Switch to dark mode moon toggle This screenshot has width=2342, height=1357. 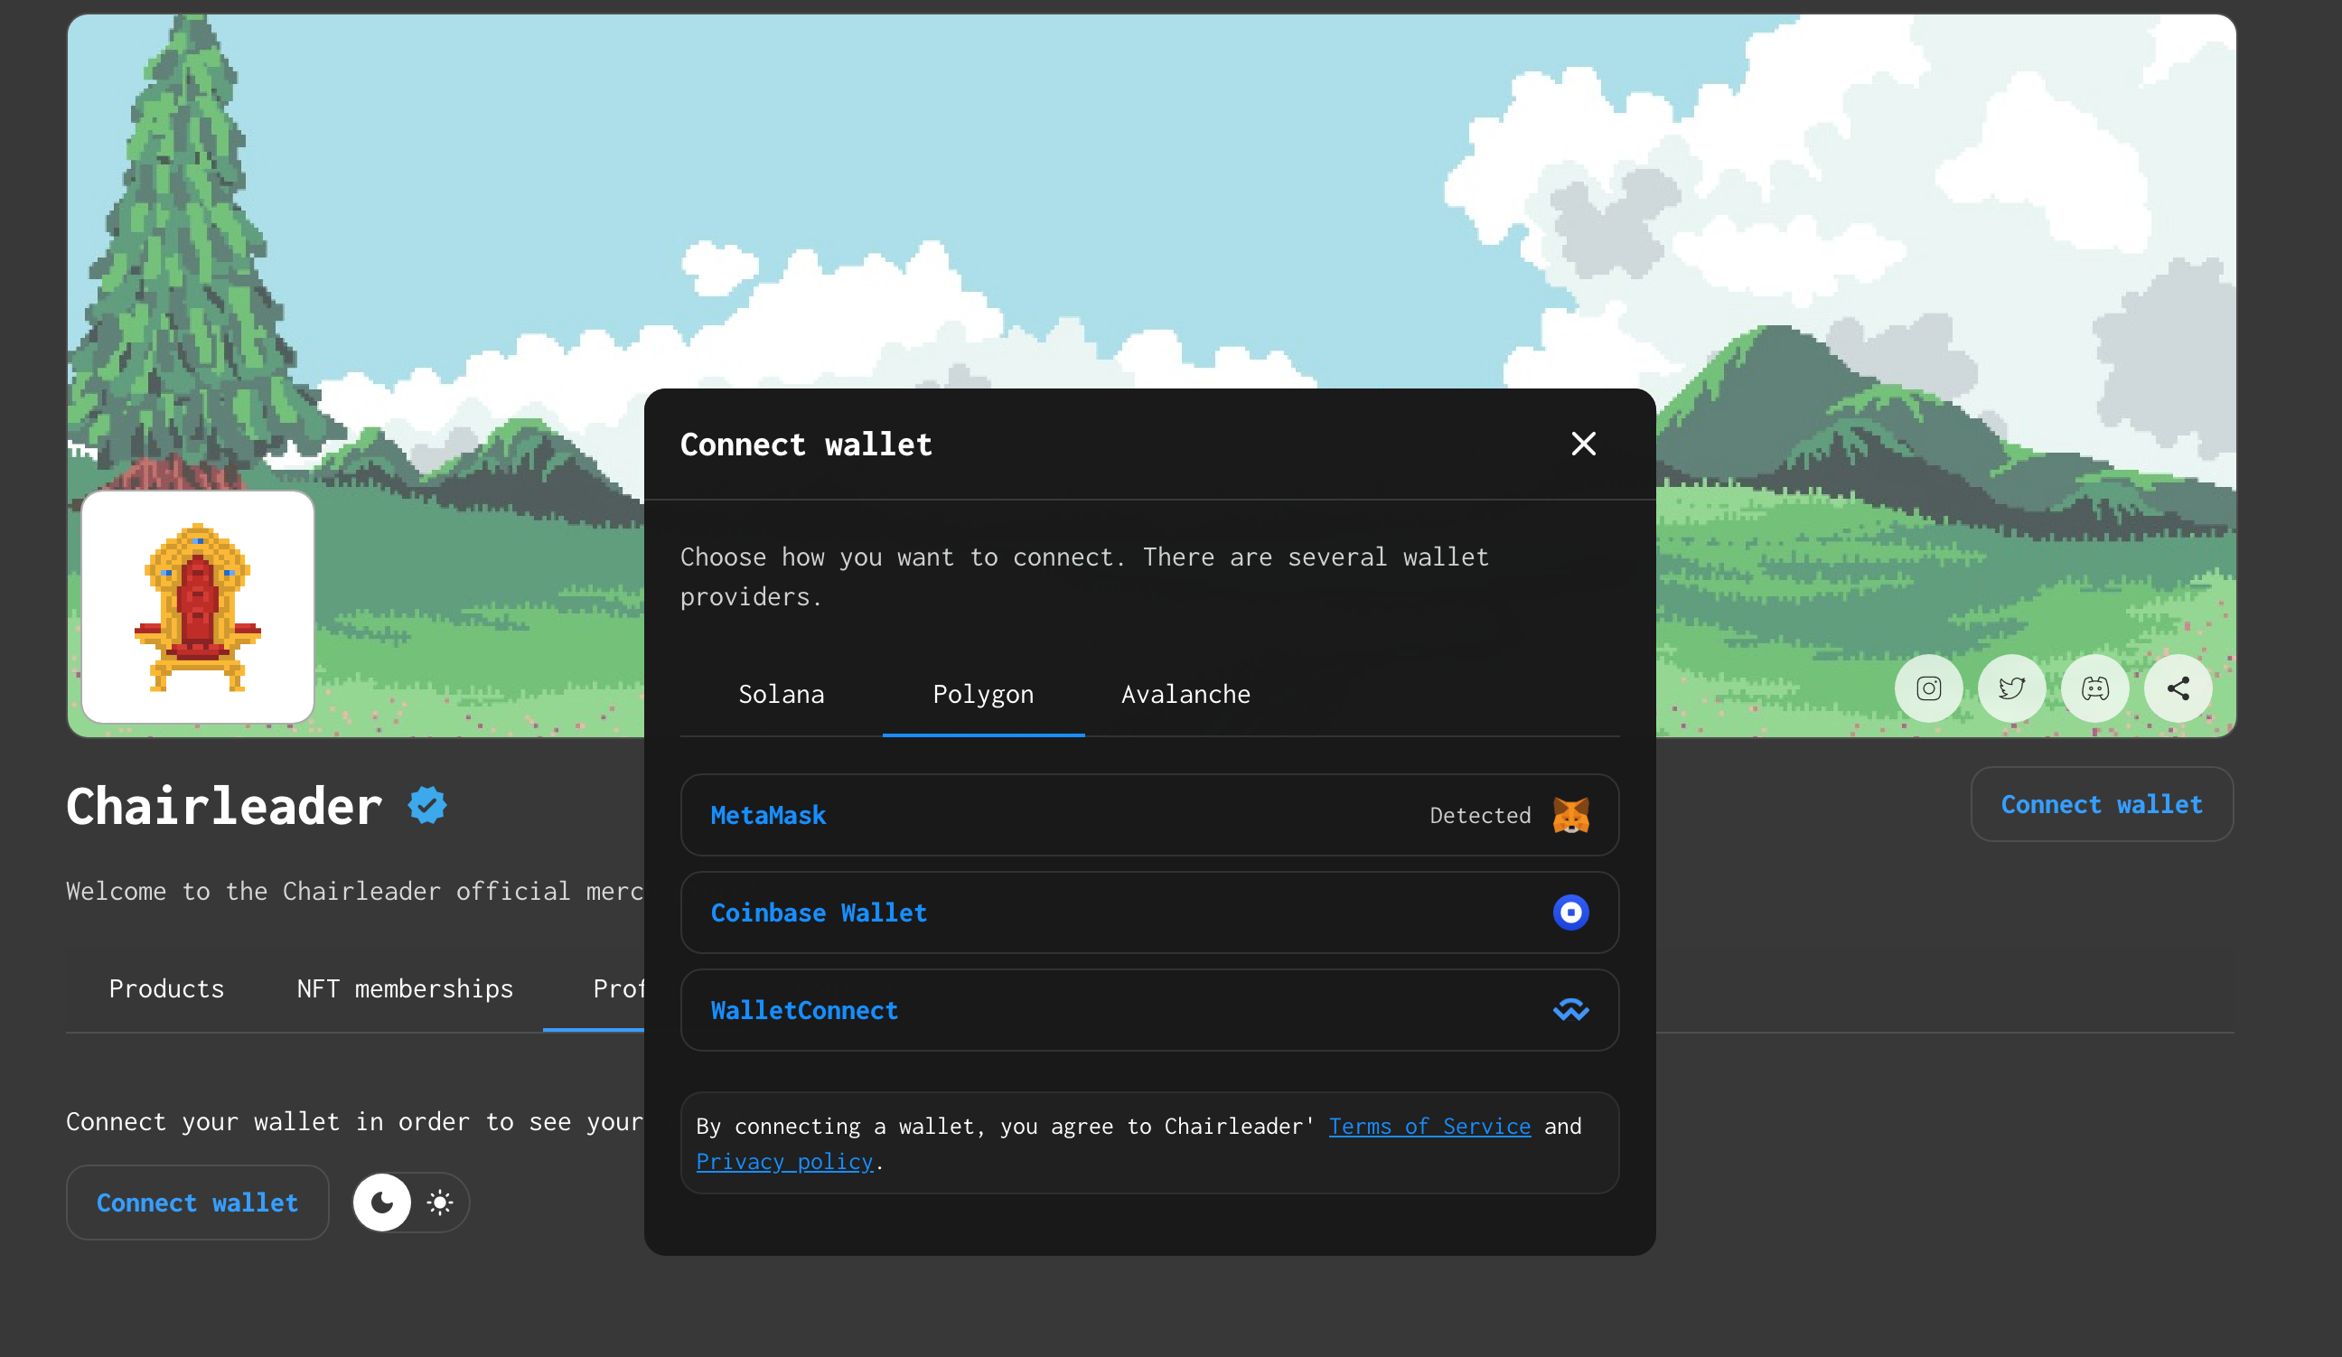coord(382,1203)
